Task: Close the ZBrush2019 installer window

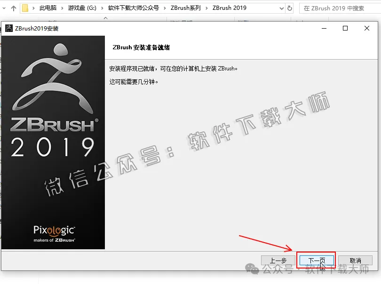Action: click(367, 28)
